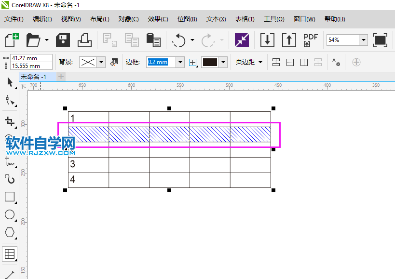This screenshot has height=279, width=395.
Task: Click the table cell containing 3
Action: point(88,165)
